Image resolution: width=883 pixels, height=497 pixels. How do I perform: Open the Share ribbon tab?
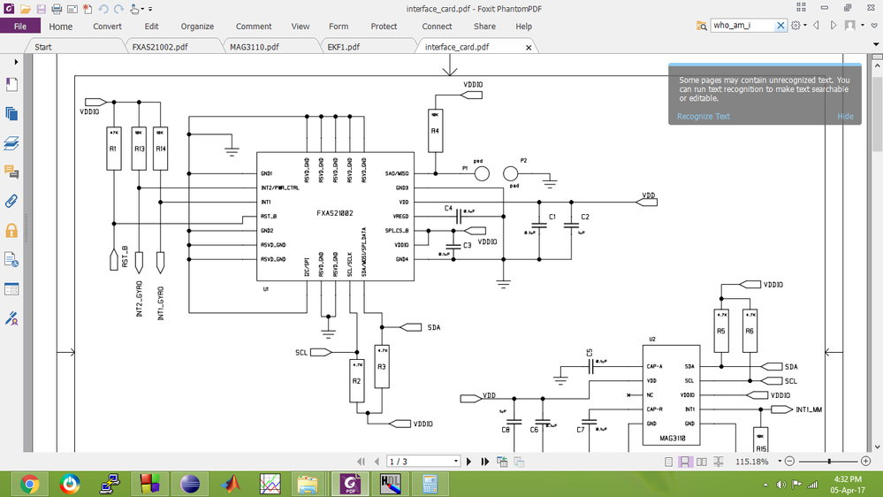(484, 27)
